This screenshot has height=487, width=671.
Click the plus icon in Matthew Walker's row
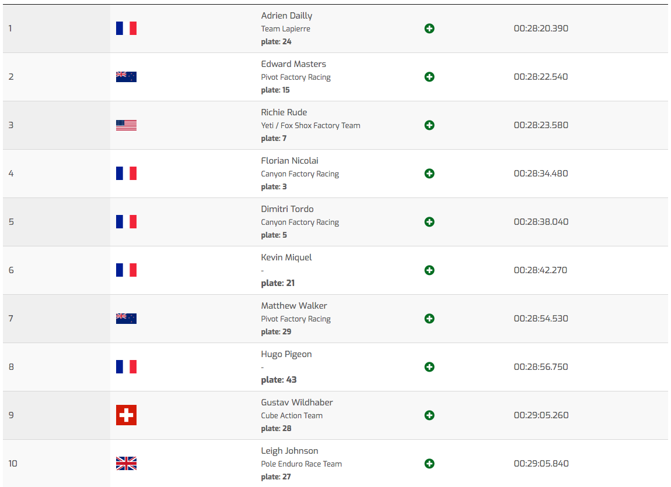[x=429, y=319]
